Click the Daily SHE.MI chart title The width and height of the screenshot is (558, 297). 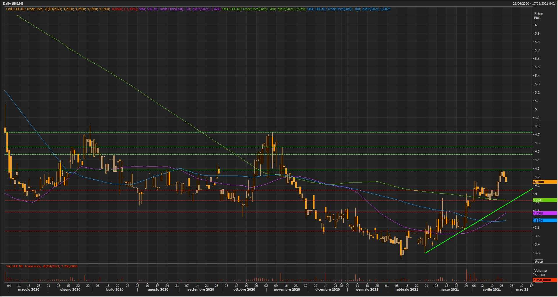13,3
